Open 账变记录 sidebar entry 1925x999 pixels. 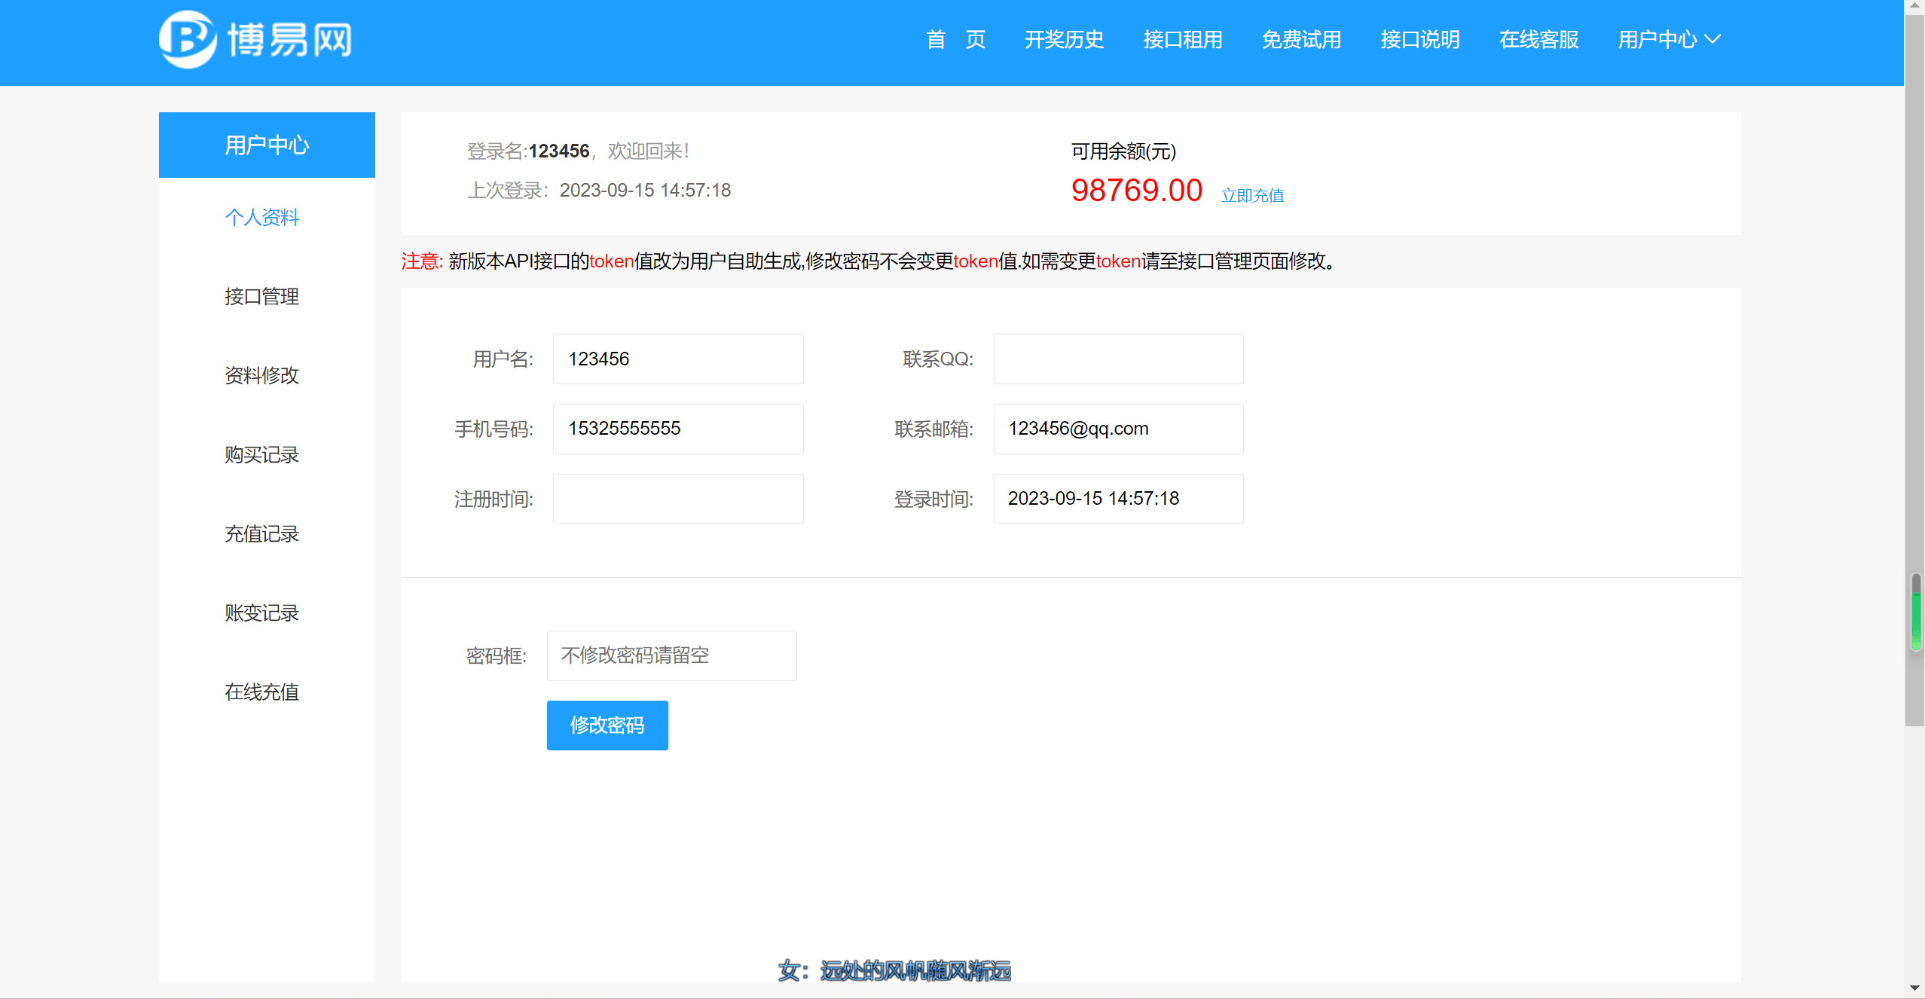coord(261,613)
